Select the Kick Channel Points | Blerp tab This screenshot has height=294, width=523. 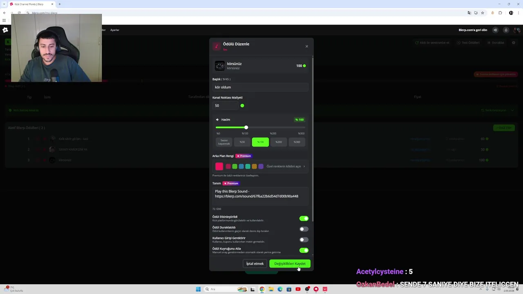(32, 4)
